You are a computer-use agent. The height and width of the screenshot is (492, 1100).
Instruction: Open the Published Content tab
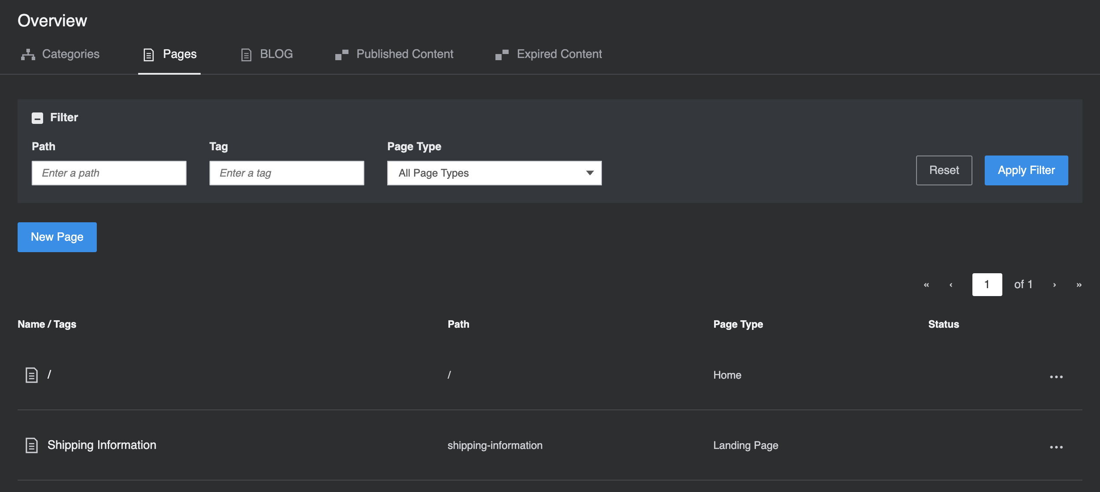tap(394, 54)
